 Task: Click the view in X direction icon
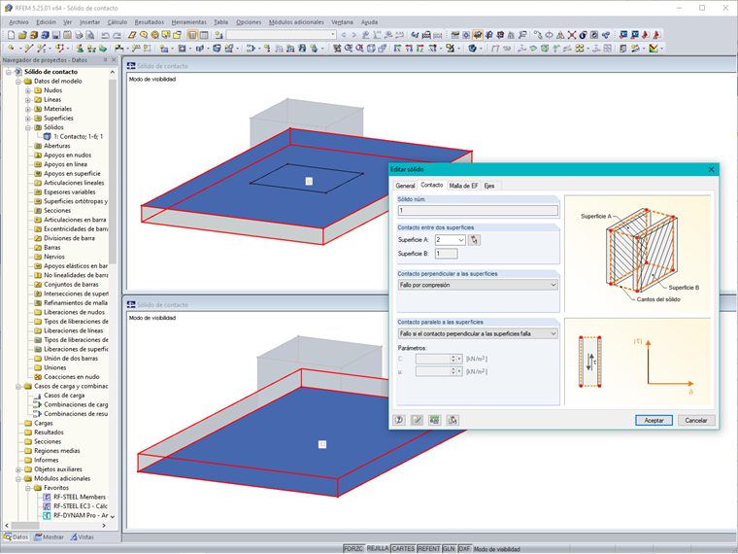click(397, 48)
